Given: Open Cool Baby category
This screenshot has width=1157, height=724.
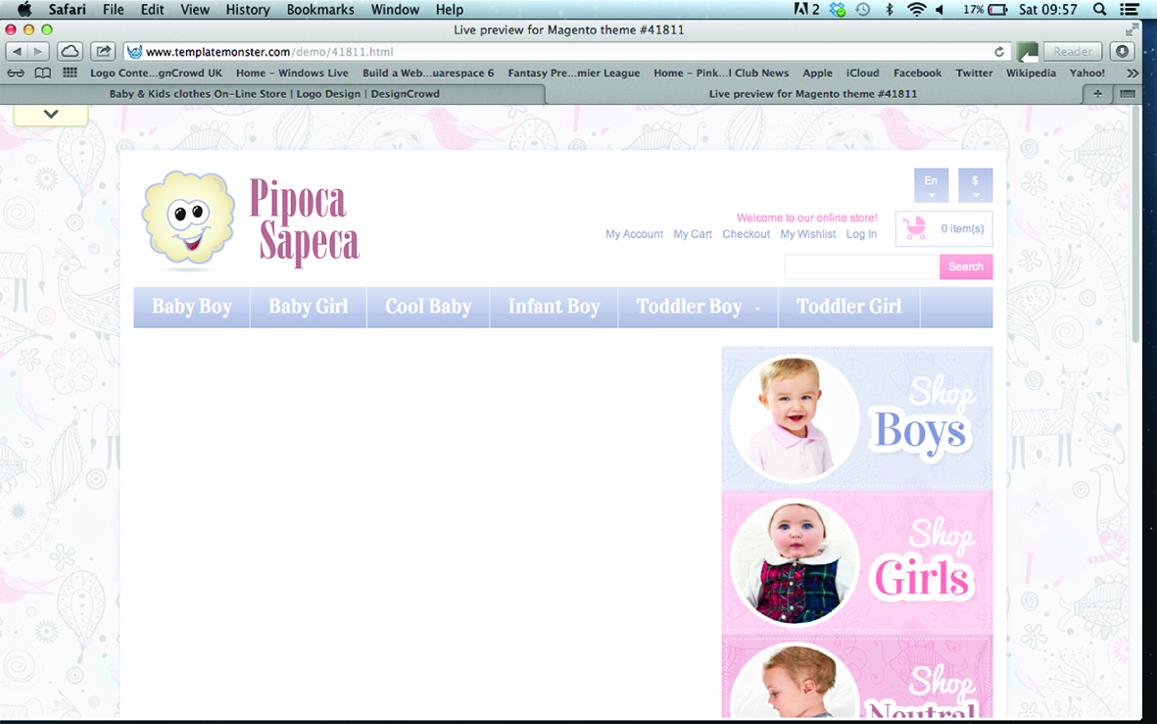Looking at the screenshot, I should (428, 307).
